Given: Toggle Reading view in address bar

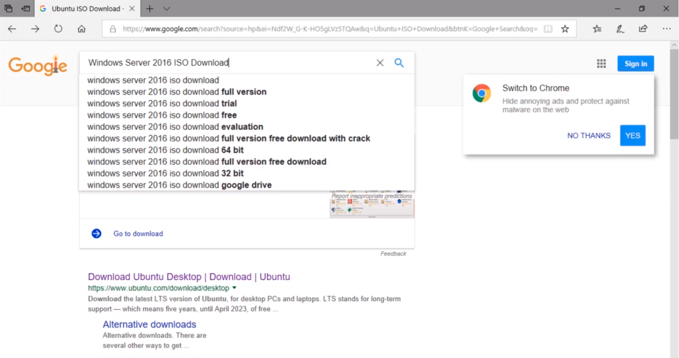Looking at the screenshot, I should 548,29.
